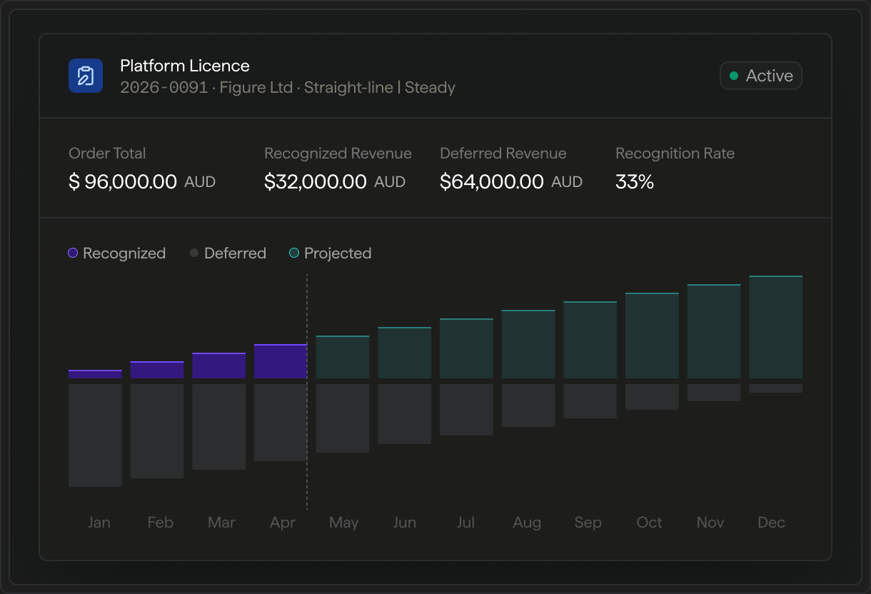This screenshot has width=871, height=594.
Task: Select the October projected teal bar
Action: click(652, 336)
